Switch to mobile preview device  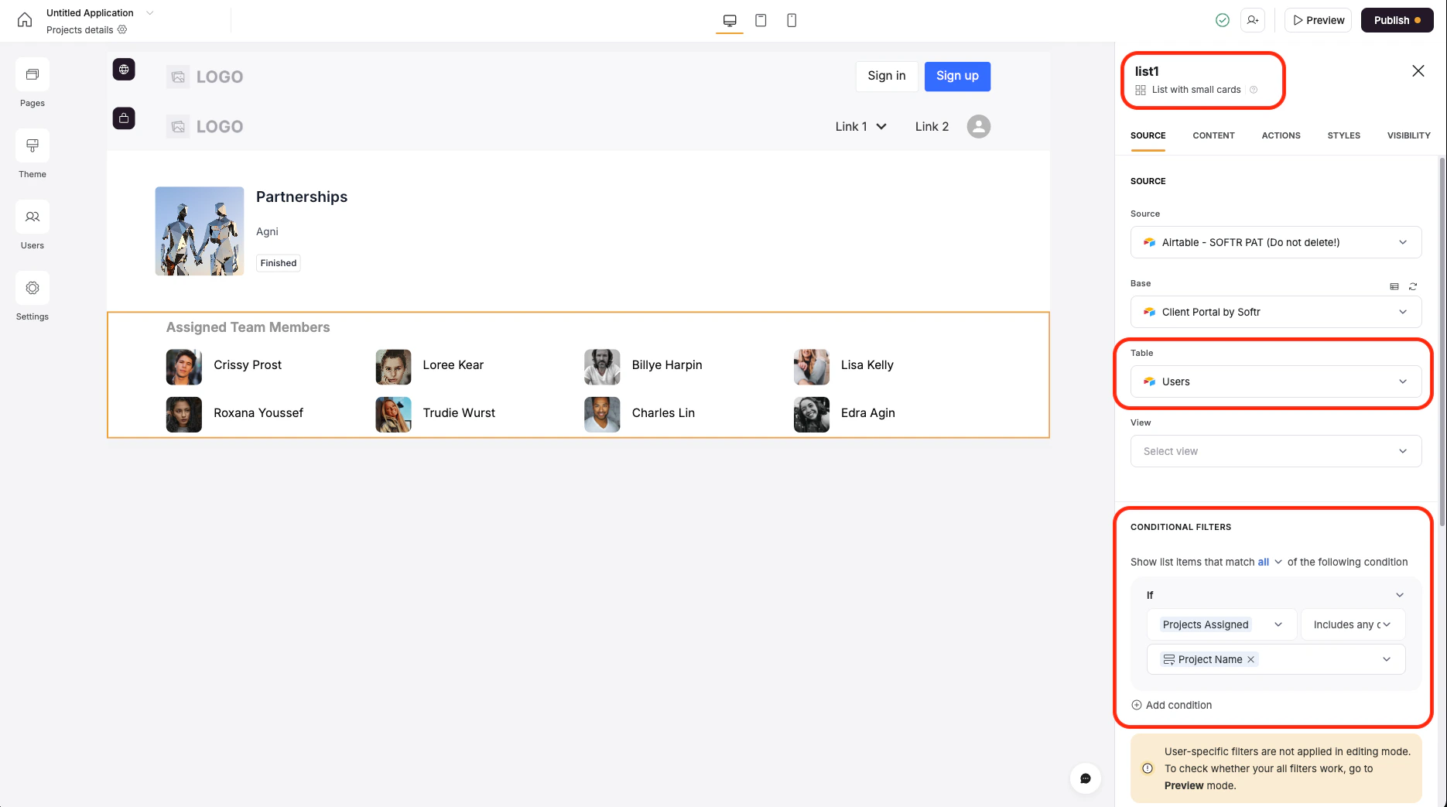tap(792, 20)
